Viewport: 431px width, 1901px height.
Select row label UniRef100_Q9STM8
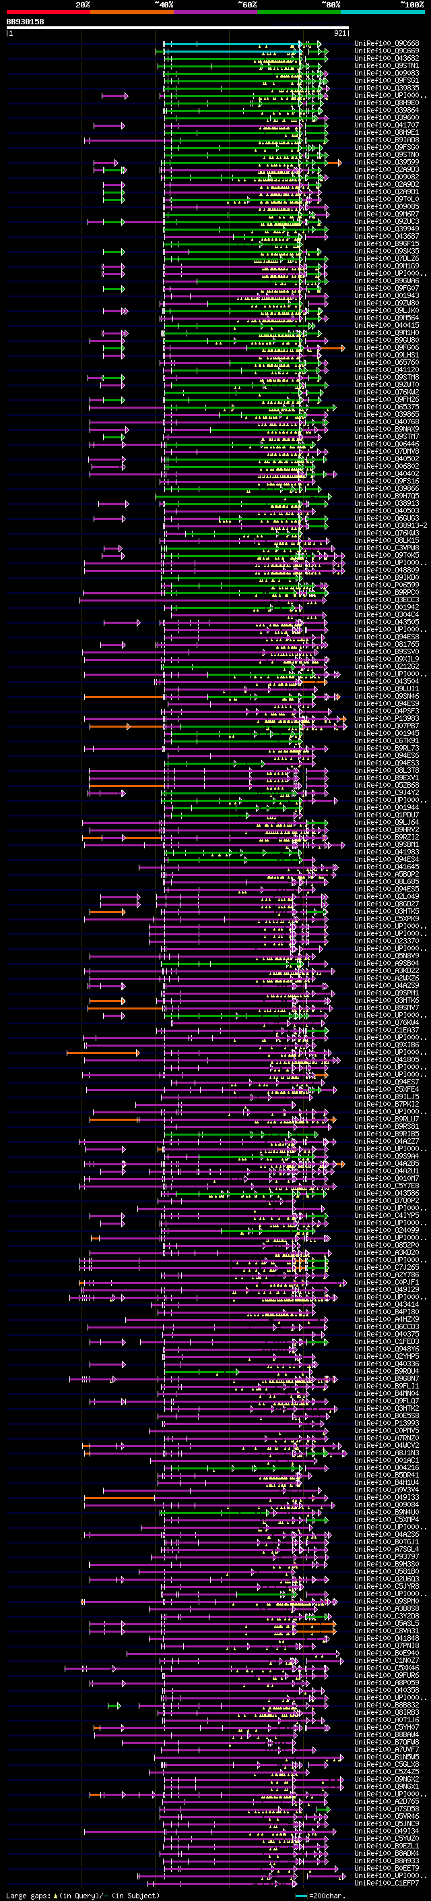(x=387, y=377)
